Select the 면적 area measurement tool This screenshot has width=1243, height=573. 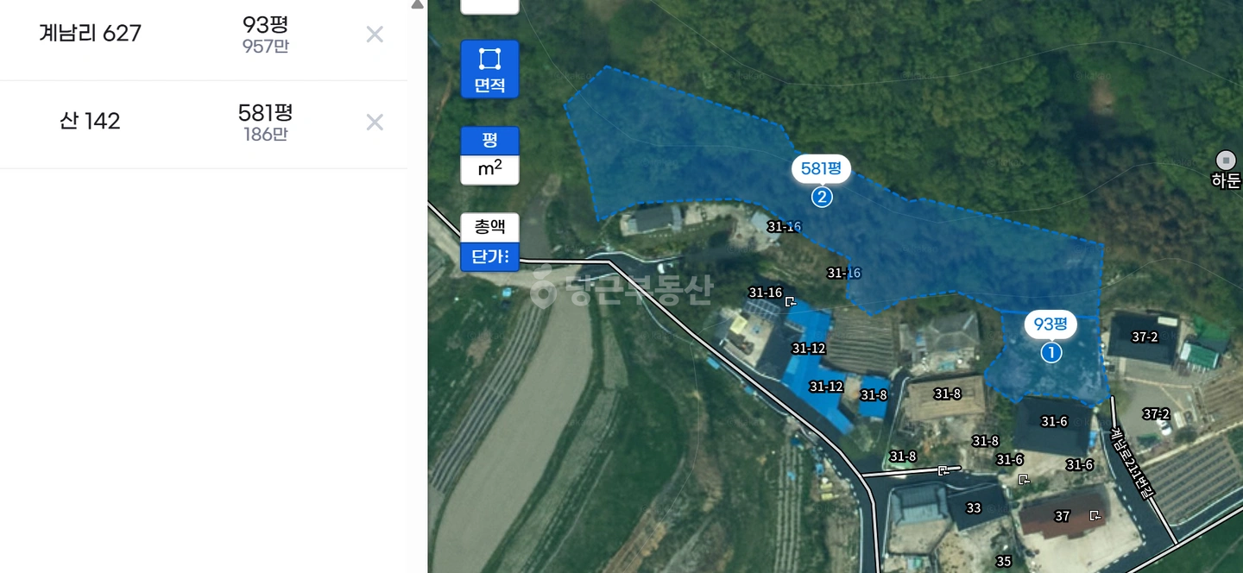489,69
